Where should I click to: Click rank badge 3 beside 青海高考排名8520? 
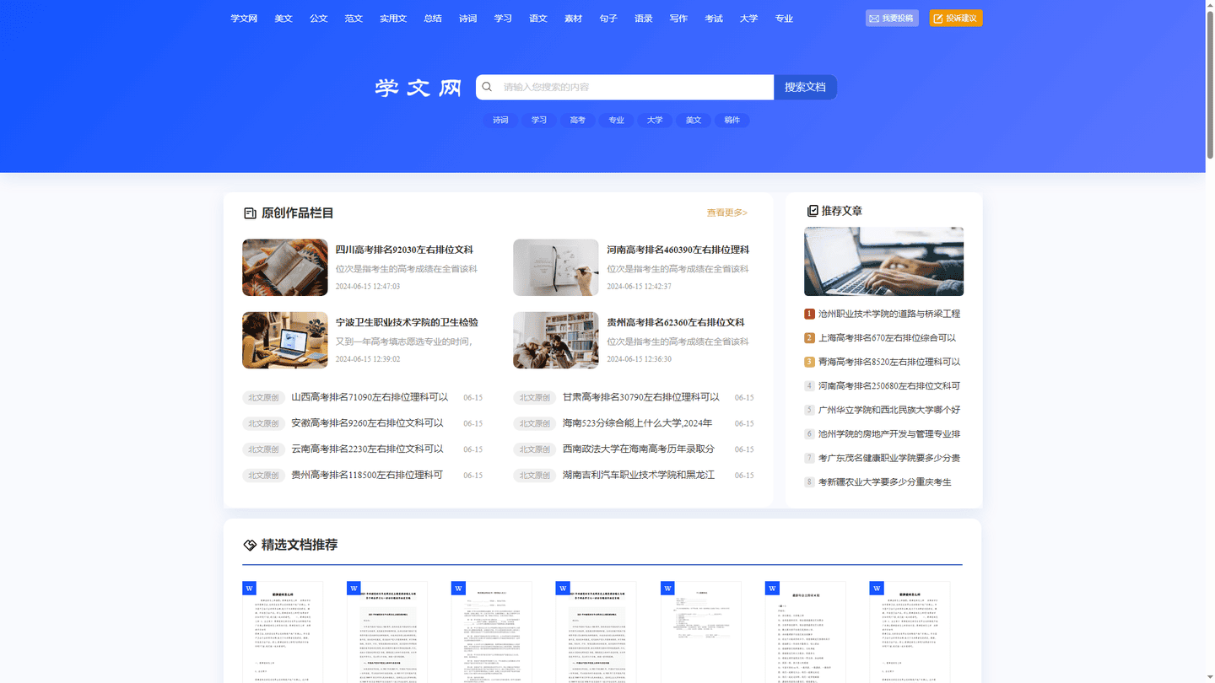coord(809,362)
